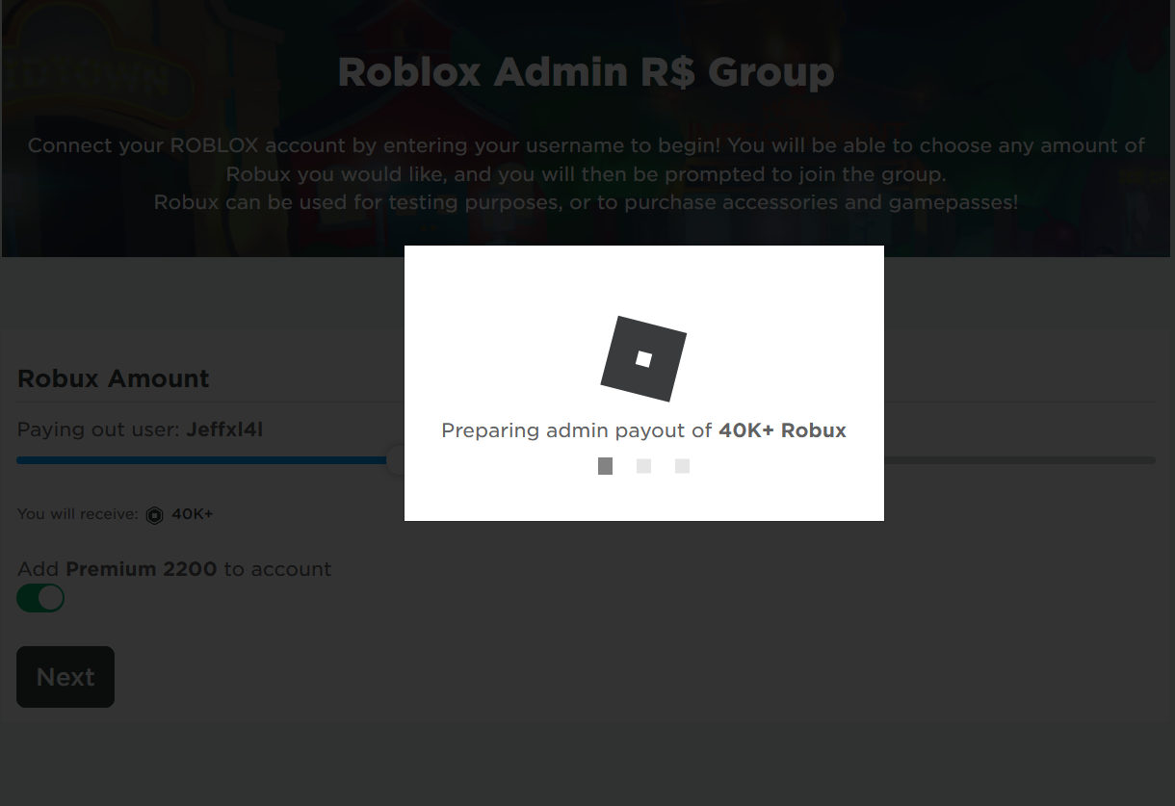Click the Roblox Admin R$ Group title

point(587,72)
